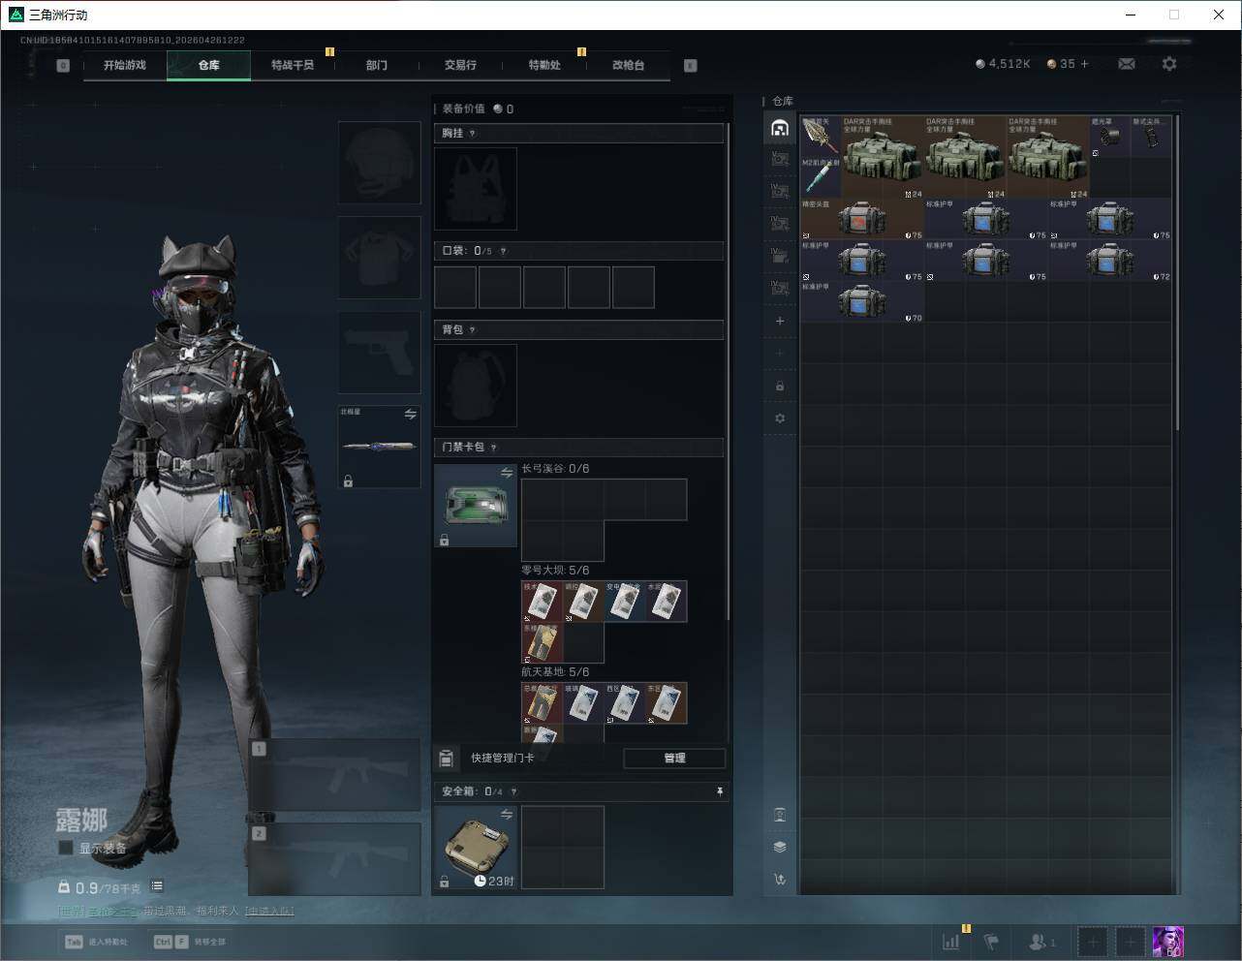1242x961 pixels.
Task: Switch to the 特战干员 tab
Action: [293, 65]
